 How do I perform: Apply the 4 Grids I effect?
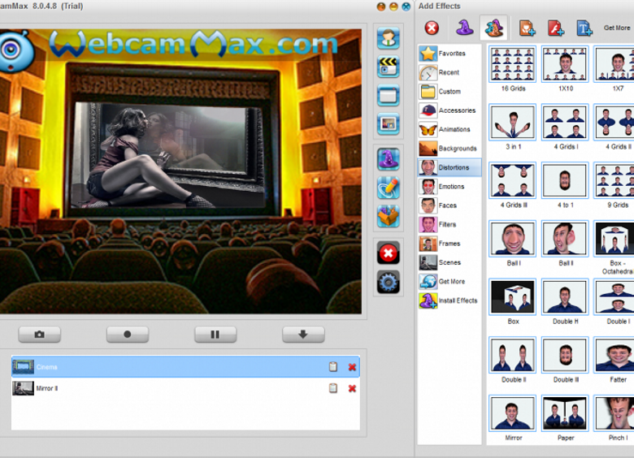point(565,122)
